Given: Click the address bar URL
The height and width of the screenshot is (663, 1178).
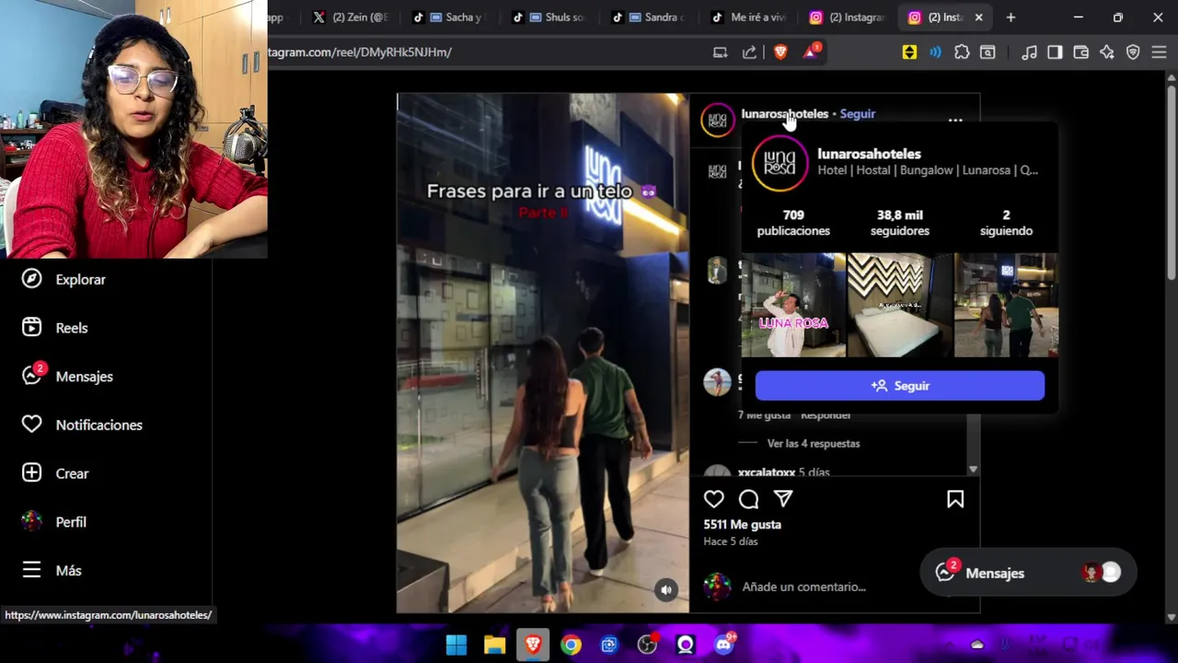Looking at the screenshot, I should pos(360,52).
